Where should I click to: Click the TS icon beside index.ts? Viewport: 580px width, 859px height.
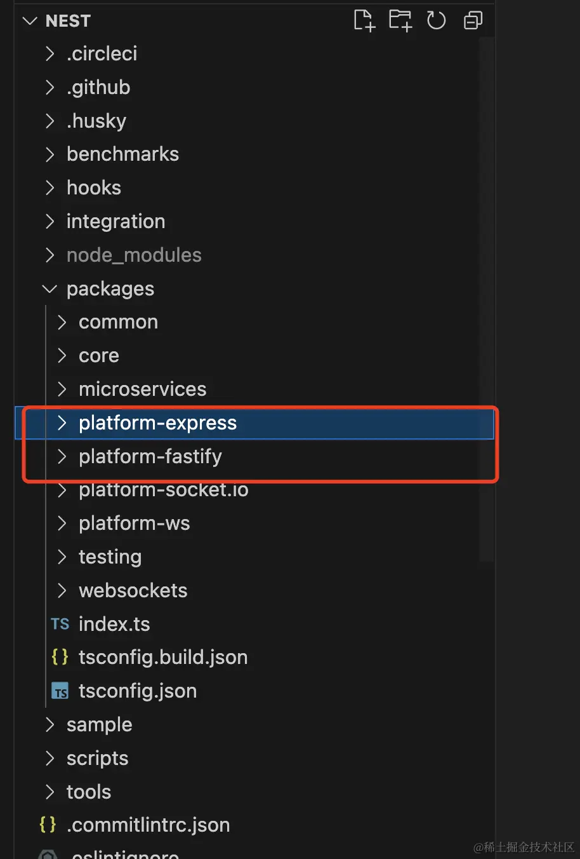point(60,624)
